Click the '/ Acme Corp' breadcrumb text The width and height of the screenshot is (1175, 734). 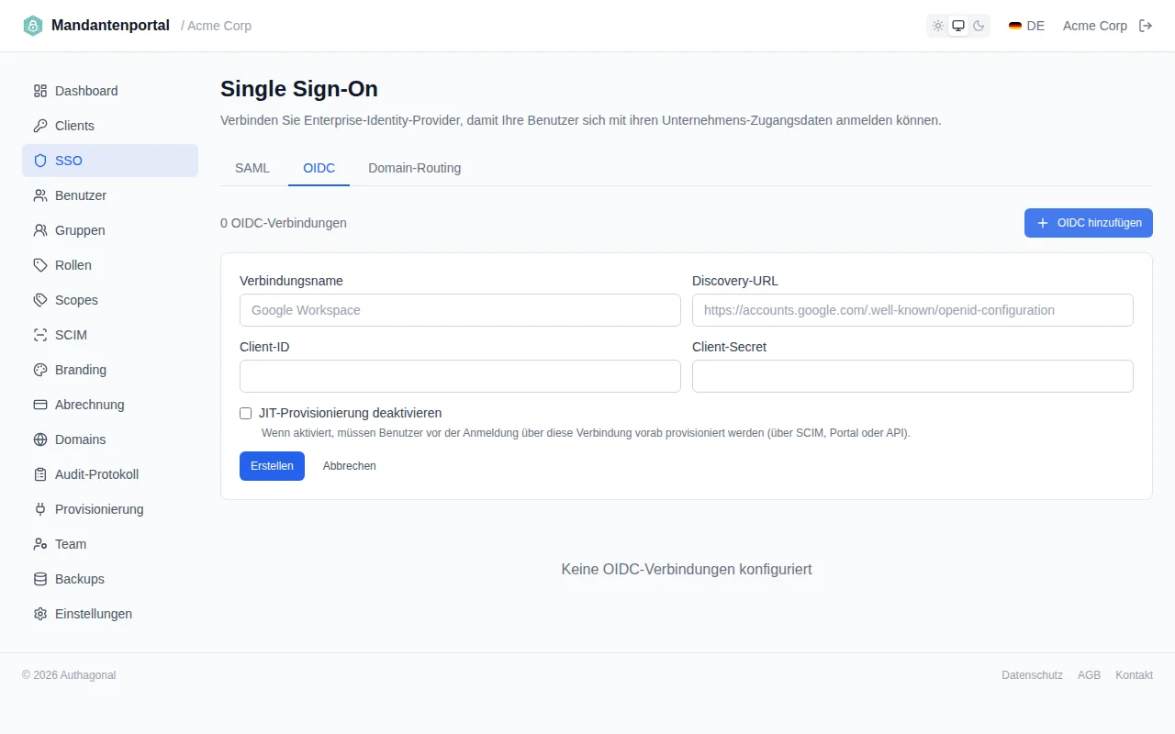click(216, 26)
